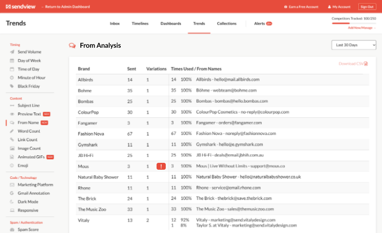Click the Subject Line icon
This screenshot has width=382, height=233.
click(x=12, y=105)
